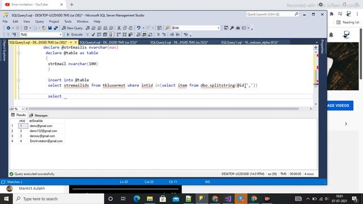Viewport: 363px width, 204px height.
Task: Click the Open File folder icon
Action: 44,28
